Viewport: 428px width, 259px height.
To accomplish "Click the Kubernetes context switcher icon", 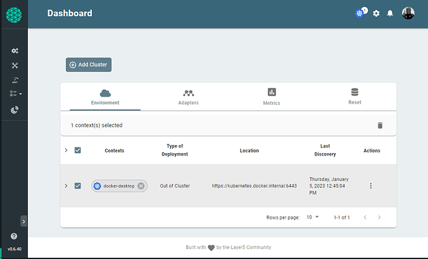I will point(360,13).
